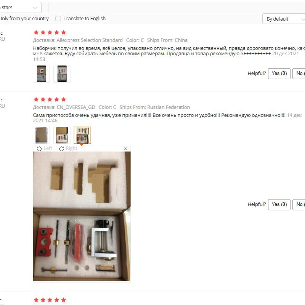Mark the second review helpful with Yes (0)
The height and width of the screenshot is (305, 305).
(279, 204)
